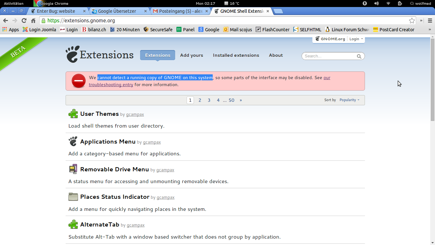Open the Login dropdown at top right
This screenshot has height=245, width=435.
click(356, 39)
